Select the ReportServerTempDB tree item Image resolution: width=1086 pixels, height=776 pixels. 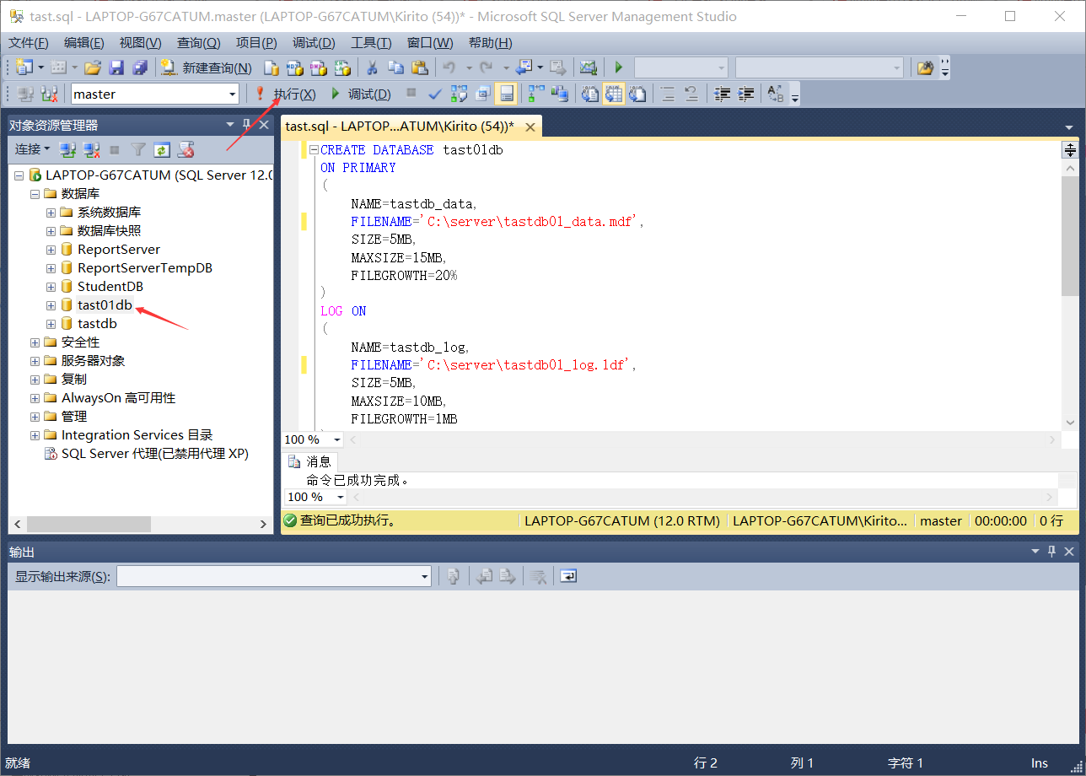(145, 268)
